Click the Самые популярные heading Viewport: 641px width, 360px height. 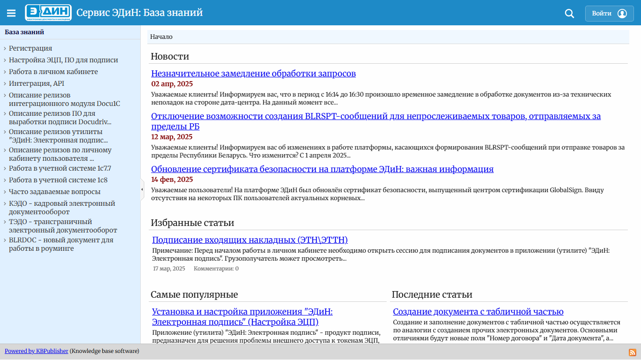coord(194,295)
